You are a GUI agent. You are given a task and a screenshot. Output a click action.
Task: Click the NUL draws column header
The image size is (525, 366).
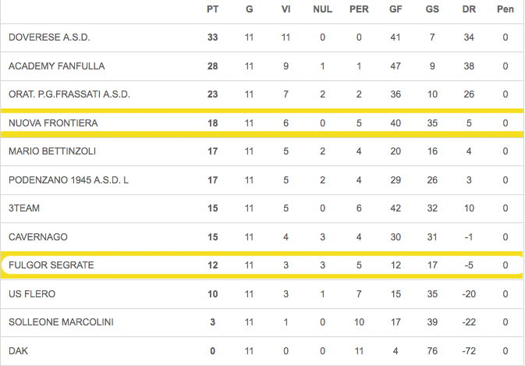(x=322, y=9)
